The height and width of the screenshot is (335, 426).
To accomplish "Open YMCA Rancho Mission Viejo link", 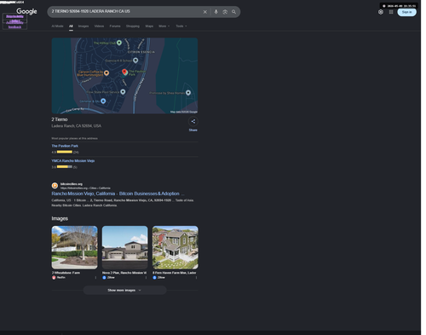I will click(73, 161).
